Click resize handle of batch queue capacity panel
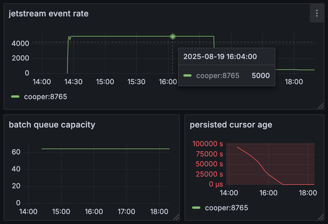The image size is (328, 224). point(176,217)
